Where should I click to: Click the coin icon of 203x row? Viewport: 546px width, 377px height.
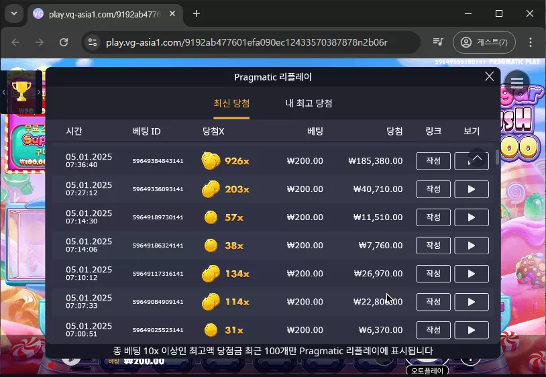[x=211, y=189]
